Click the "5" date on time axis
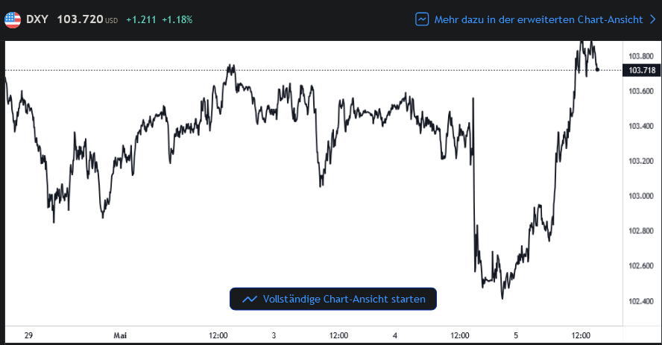The height and width of the screenshot is (345, 662). (516, 336)
